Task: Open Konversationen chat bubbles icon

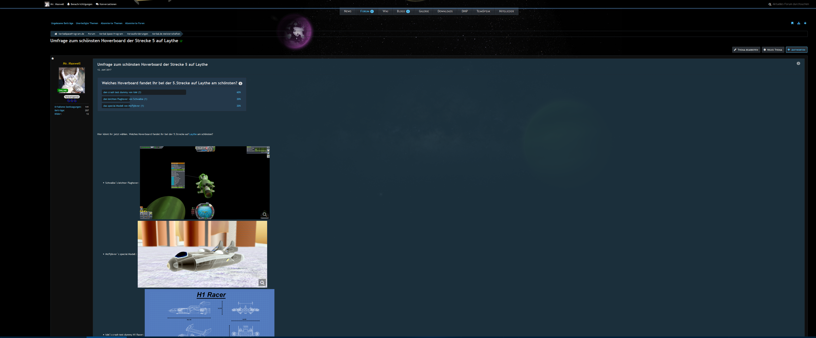Action: pos(97,4)
